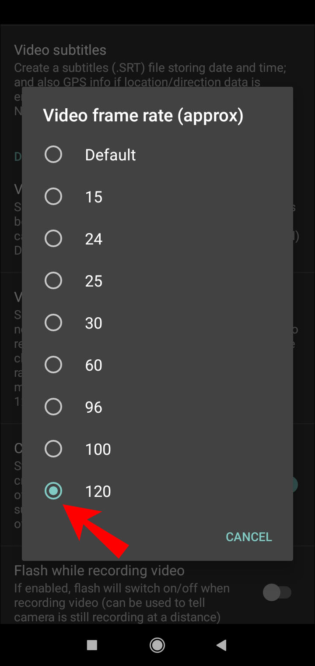The image size is (315, 666).
Task: Tap the selected 120 radio button
Action: click(53, 491)
